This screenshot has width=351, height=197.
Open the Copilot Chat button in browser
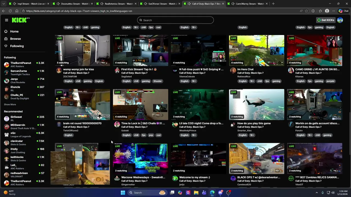(x=343, y=11)
